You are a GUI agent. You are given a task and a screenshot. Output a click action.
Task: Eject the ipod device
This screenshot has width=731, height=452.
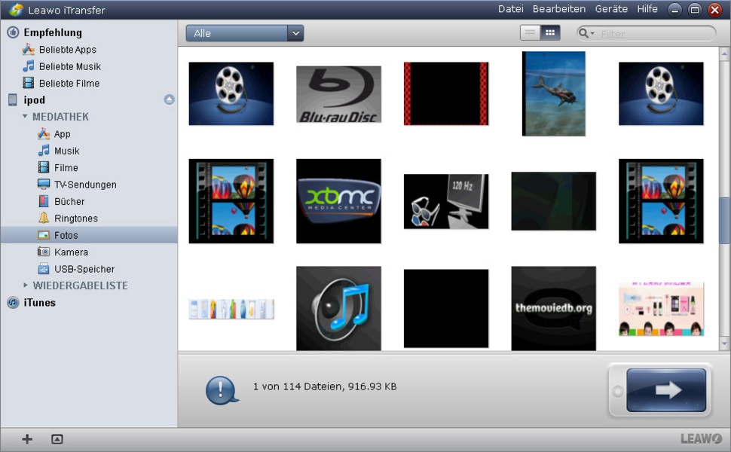tap(170, 99)
